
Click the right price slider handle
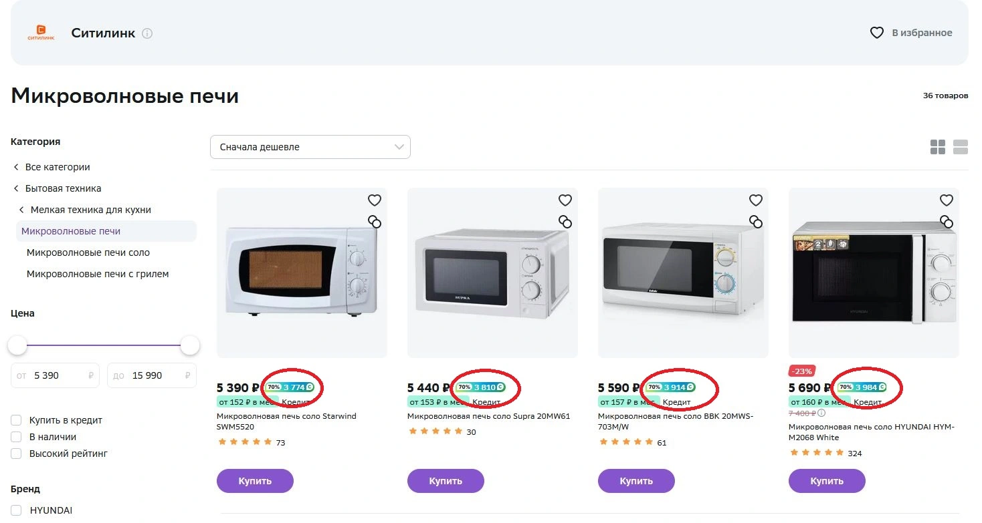190,345
